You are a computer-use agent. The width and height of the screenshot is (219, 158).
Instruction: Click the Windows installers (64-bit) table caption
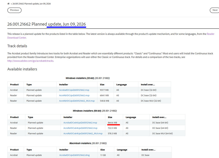[x=95, y=111]
